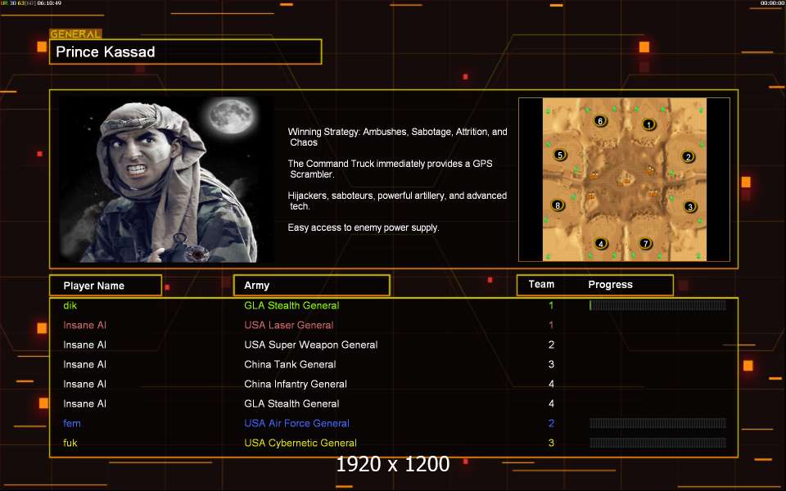Click the China Infantry General army
The width and height of the screenshot is (786, 491).
[296, 385]
